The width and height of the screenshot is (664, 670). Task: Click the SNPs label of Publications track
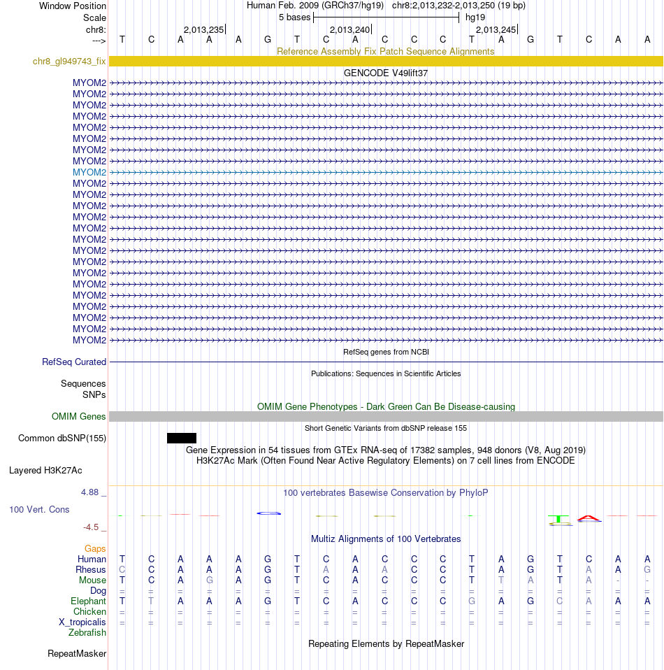[94, 395]
